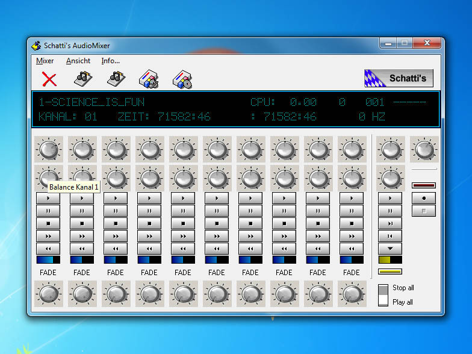Click the Schatti's logo button
472x354 pixels.
coord(399,78)
